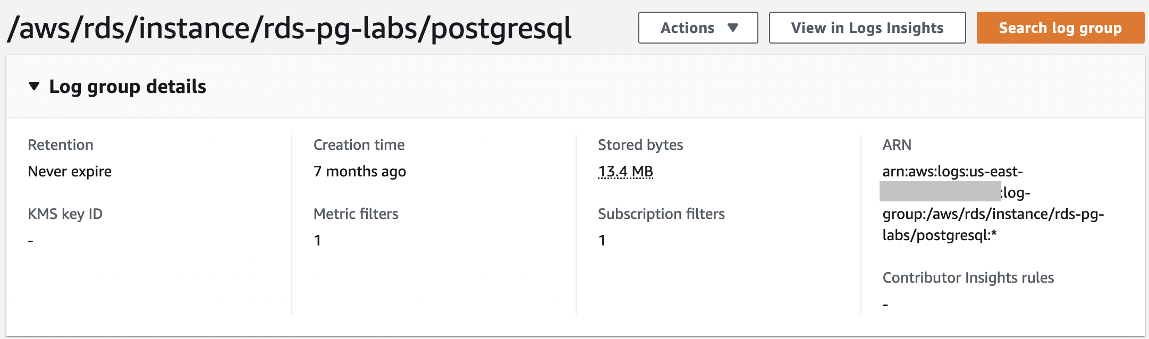Viewport: 1149px width, 339px height.
Task: Click the Metric filters count value
Action: click(317, 241)
